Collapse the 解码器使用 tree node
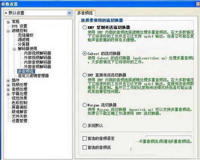Viewport: 200px width, 160px height. click(x=14, y=49)
